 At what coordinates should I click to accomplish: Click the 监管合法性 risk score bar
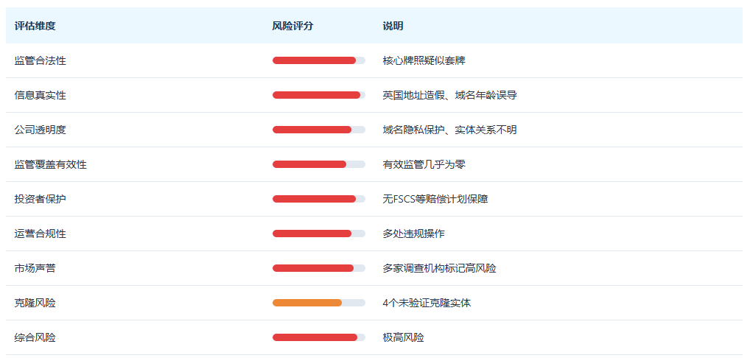319,60
